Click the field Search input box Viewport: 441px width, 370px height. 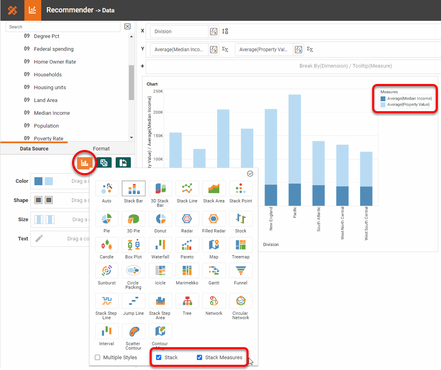pyautogui.click(x=63, y=27)
